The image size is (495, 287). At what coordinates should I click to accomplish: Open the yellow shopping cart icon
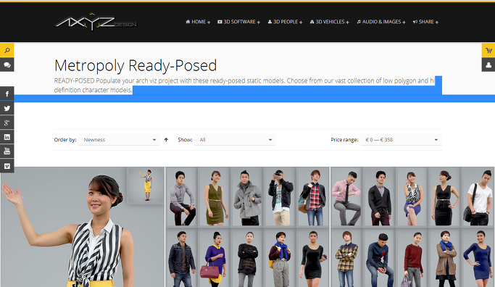point(488,50)
